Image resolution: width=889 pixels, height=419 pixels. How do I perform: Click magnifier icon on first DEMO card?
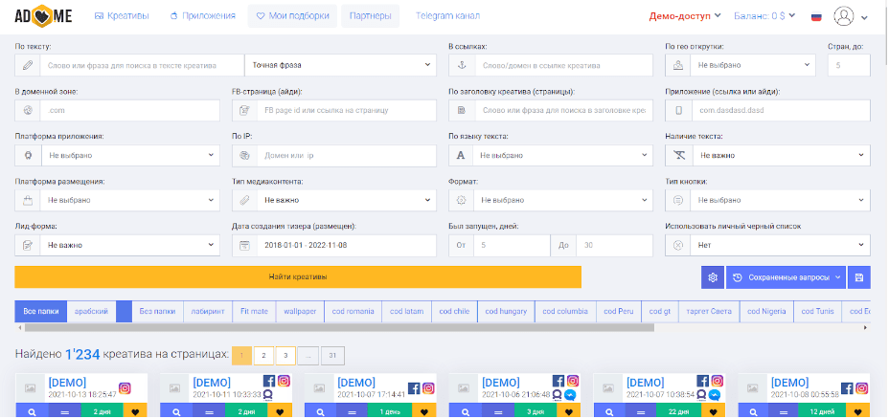pos(32,411)
